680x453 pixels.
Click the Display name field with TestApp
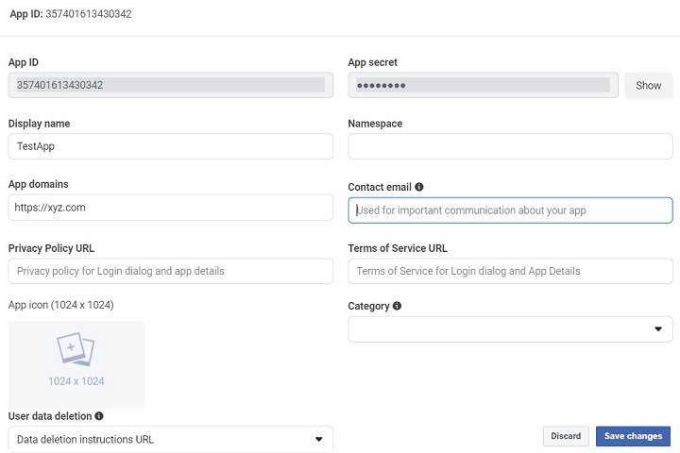pos(170,146)
